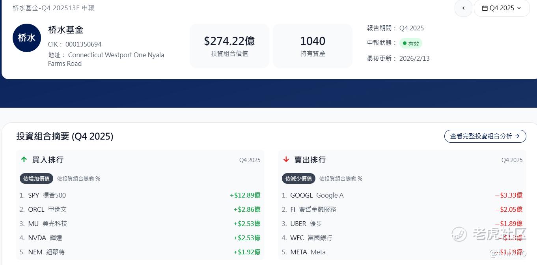This screenshot has height=265, width=537.
Task: Click the +$1.92億 value for NEM
Action: (247, 252)
